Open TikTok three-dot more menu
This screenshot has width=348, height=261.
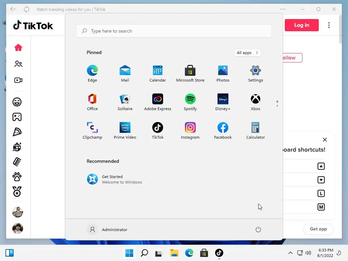pyautogui.click(x=329, y=25)
